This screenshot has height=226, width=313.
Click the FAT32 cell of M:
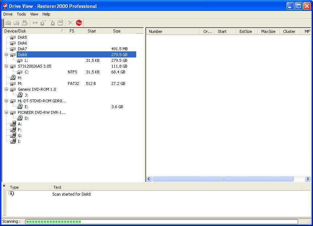pos(73,84)
